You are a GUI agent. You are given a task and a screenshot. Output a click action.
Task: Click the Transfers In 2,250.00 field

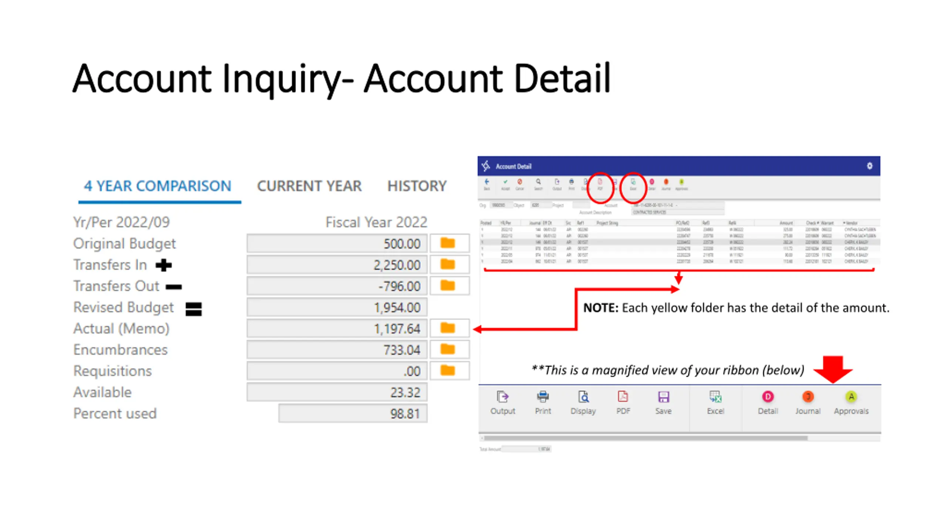coord(337,265)
